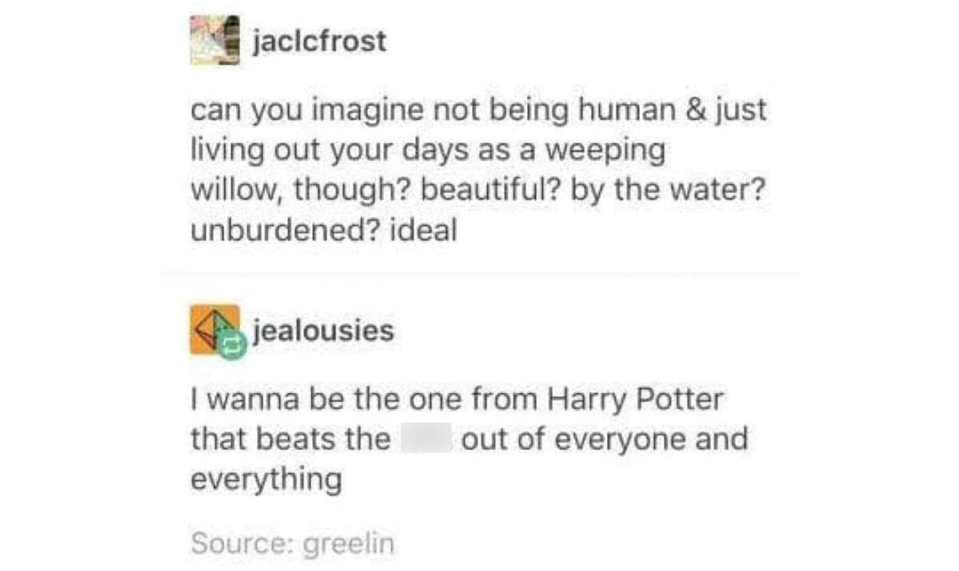
Task: Visit the jaclcfrost username link
Action: click(x=320, y=42)
